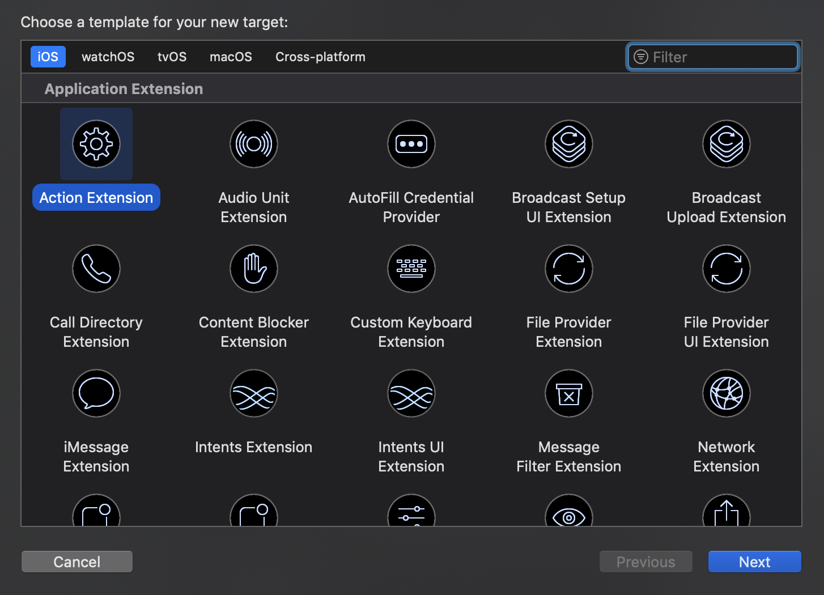Viewport: 824px width, 595px height.
Task: Choose the Intents UI Extension icon
Action: point(411,393)
